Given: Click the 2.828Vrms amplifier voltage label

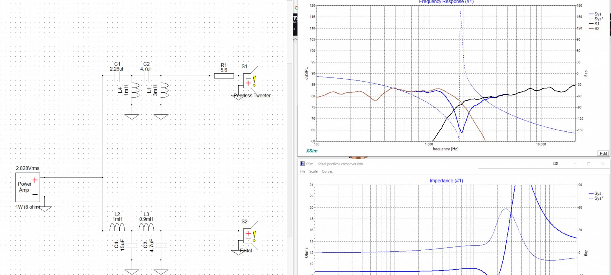Looking at the screenshot, I should 27,168.
